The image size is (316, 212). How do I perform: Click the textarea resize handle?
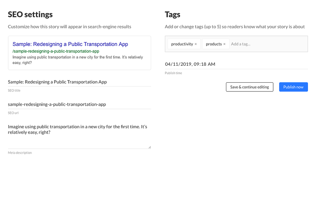(150, 147)
